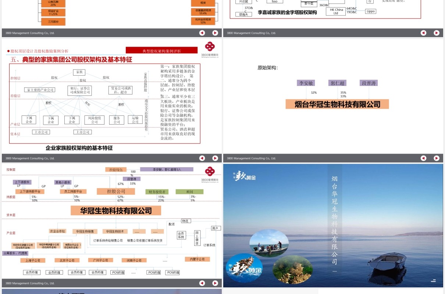Image resolution: width=445 pixels, height=294 pixels.
Task: Click previous arrow on 李嘉诚 pyramid slide footer
Action: point(423,33)
